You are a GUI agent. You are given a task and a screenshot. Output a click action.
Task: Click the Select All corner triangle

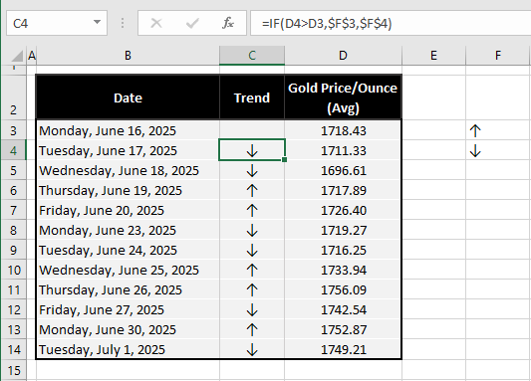pyautogui.click(x=16, y=56)
